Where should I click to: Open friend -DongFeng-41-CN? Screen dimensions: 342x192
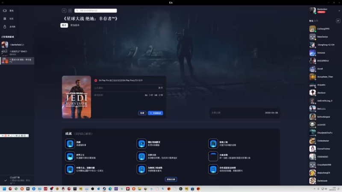(324, 45)
